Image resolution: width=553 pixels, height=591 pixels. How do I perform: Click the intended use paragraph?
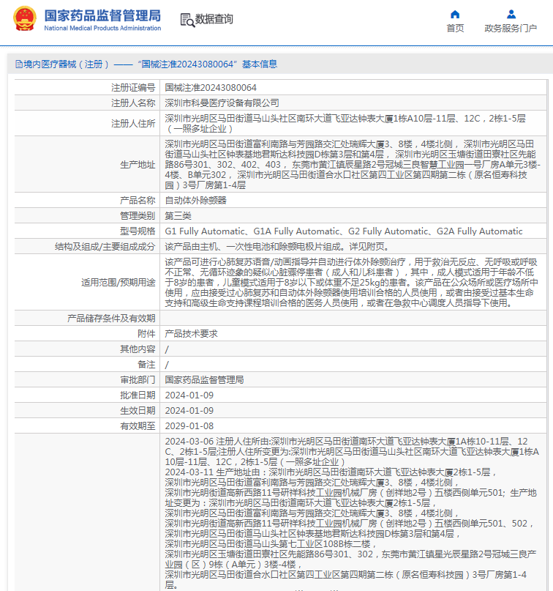point(352,282)
